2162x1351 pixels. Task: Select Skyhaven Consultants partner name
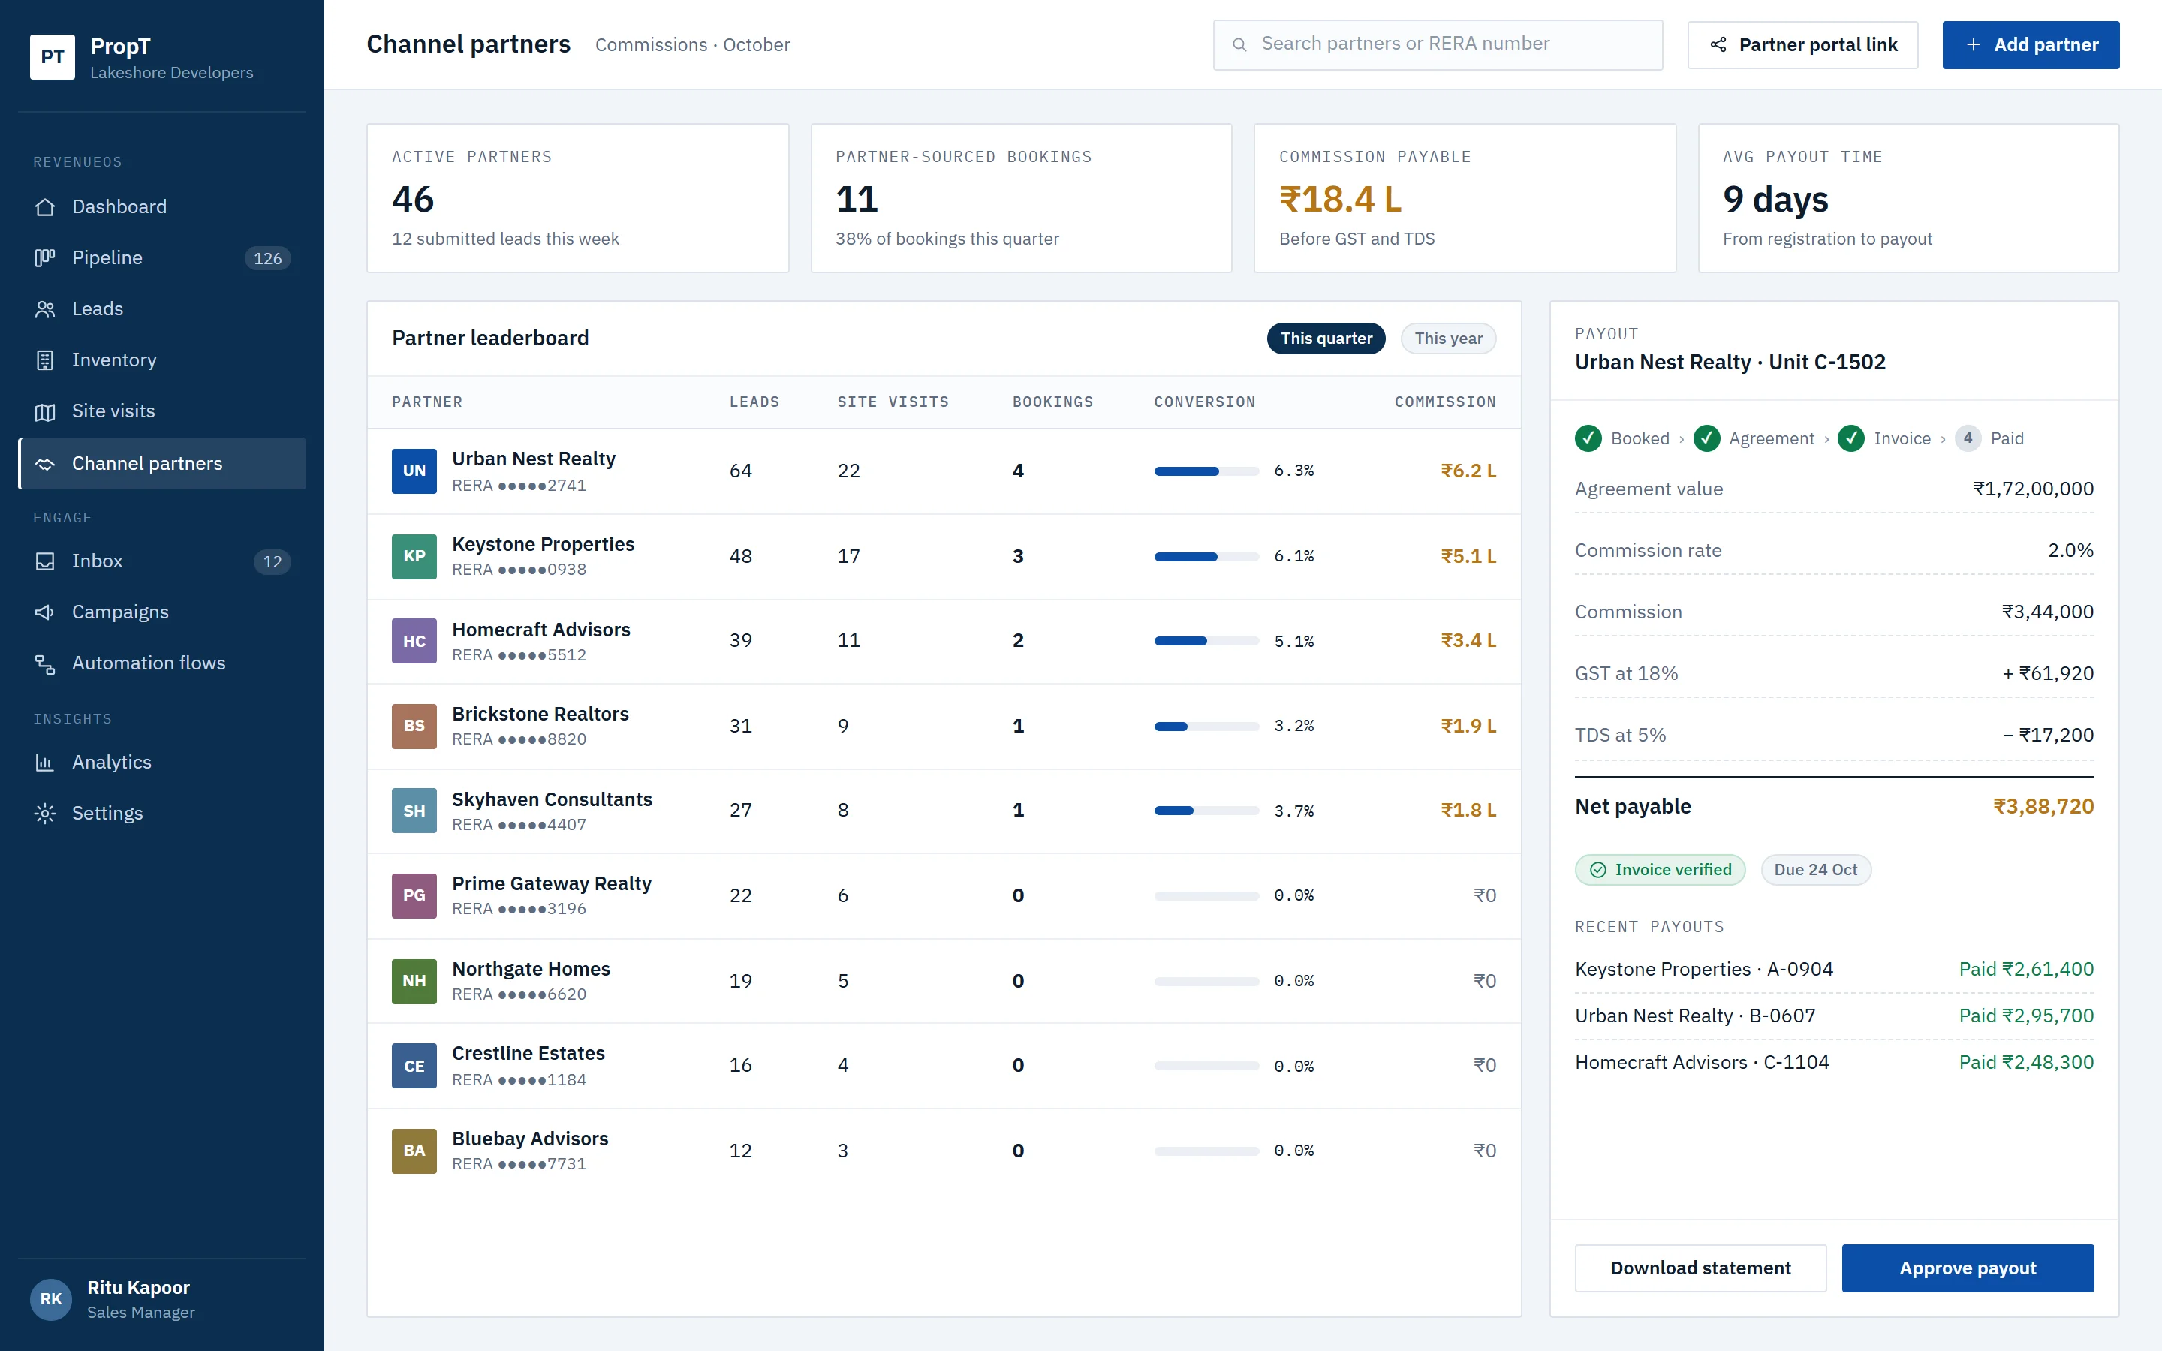click(x=552, y=799)
